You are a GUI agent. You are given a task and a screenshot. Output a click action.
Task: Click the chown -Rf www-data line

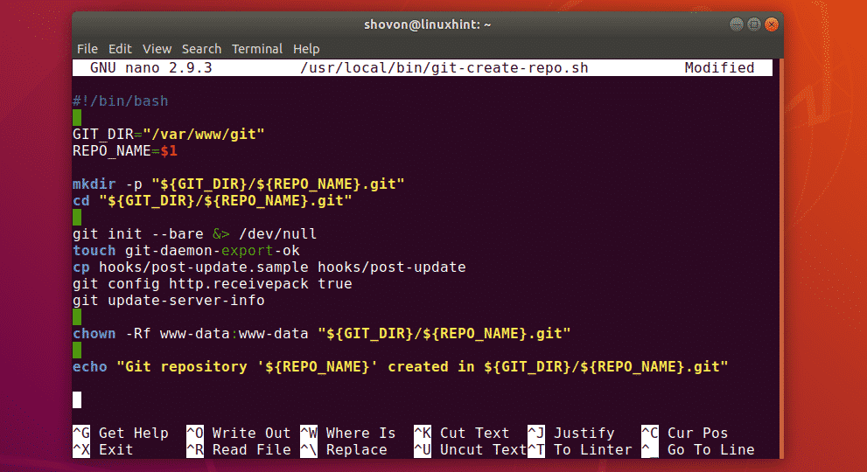(321, 333)
